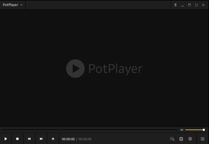209x144 pixels.
Task: Close the PotPlayer window
Action: coord(203,5)
